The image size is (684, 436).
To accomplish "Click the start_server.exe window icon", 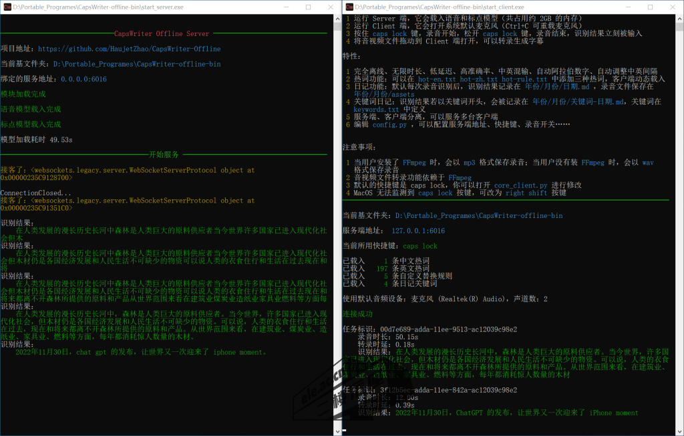I will click(6, 7).
